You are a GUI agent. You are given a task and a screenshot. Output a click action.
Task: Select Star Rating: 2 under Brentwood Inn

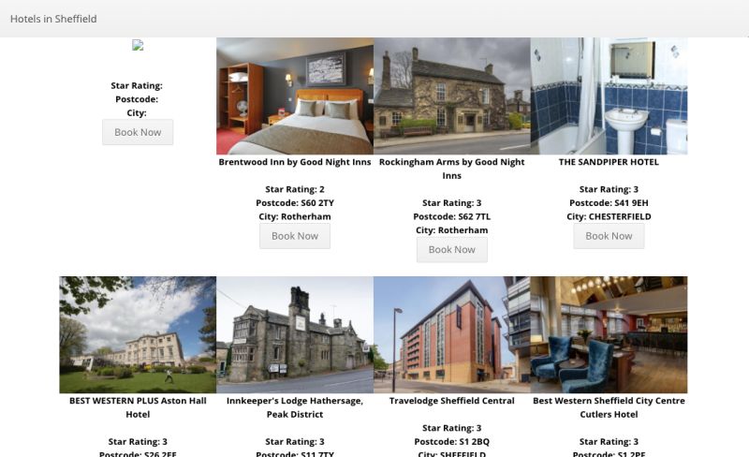[295, 189]
